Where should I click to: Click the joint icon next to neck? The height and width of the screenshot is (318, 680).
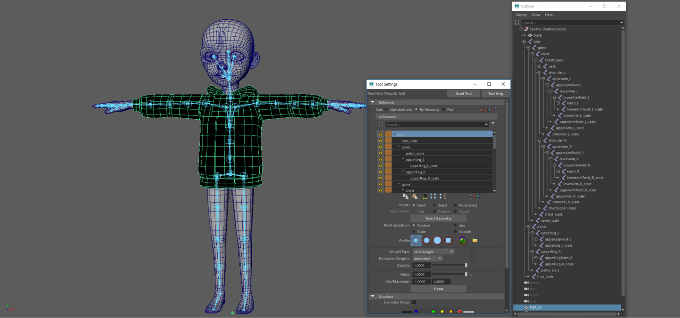[x=545, y=66]
